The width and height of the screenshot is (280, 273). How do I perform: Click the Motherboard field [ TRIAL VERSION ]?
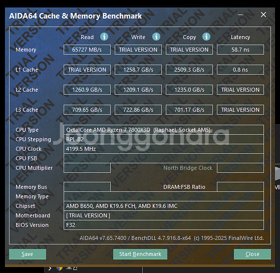[x=164, y=215]
